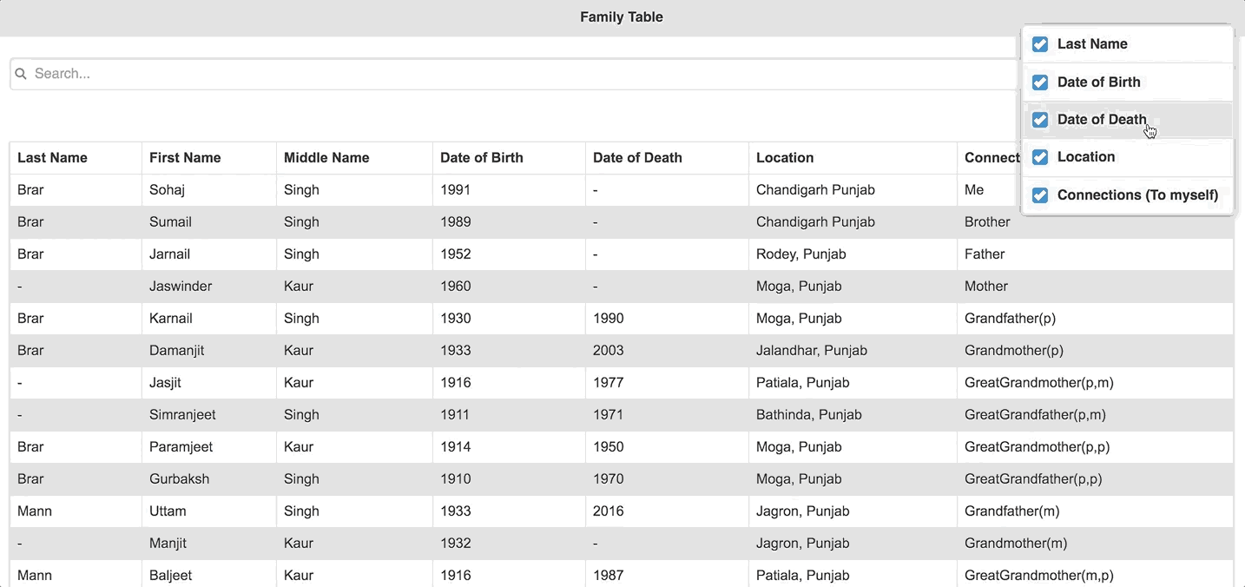Toggle the Date of Death checkbox

[1040, 120]
